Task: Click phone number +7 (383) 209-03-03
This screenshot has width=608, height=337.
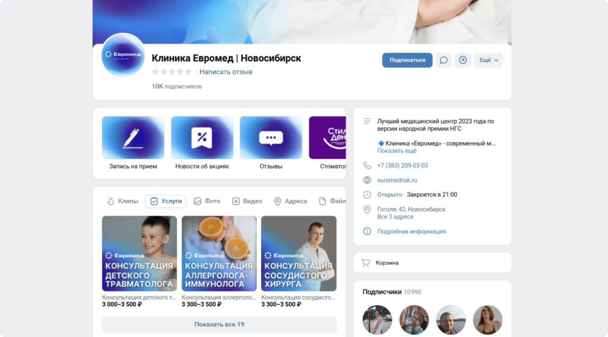Action: pos(403,165)
